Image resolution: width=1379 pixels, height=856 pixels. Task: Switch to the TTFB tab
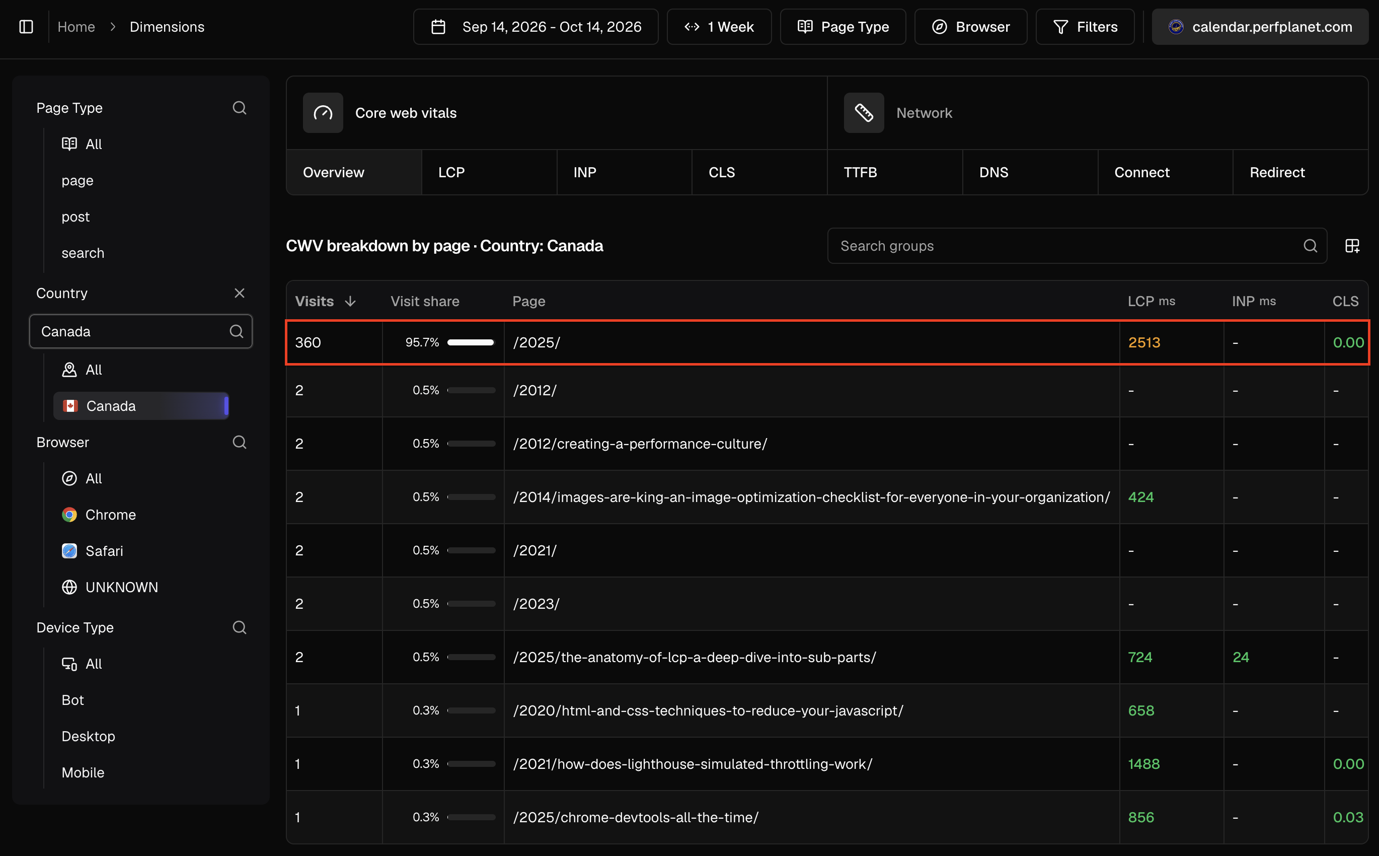coord(895,172)
